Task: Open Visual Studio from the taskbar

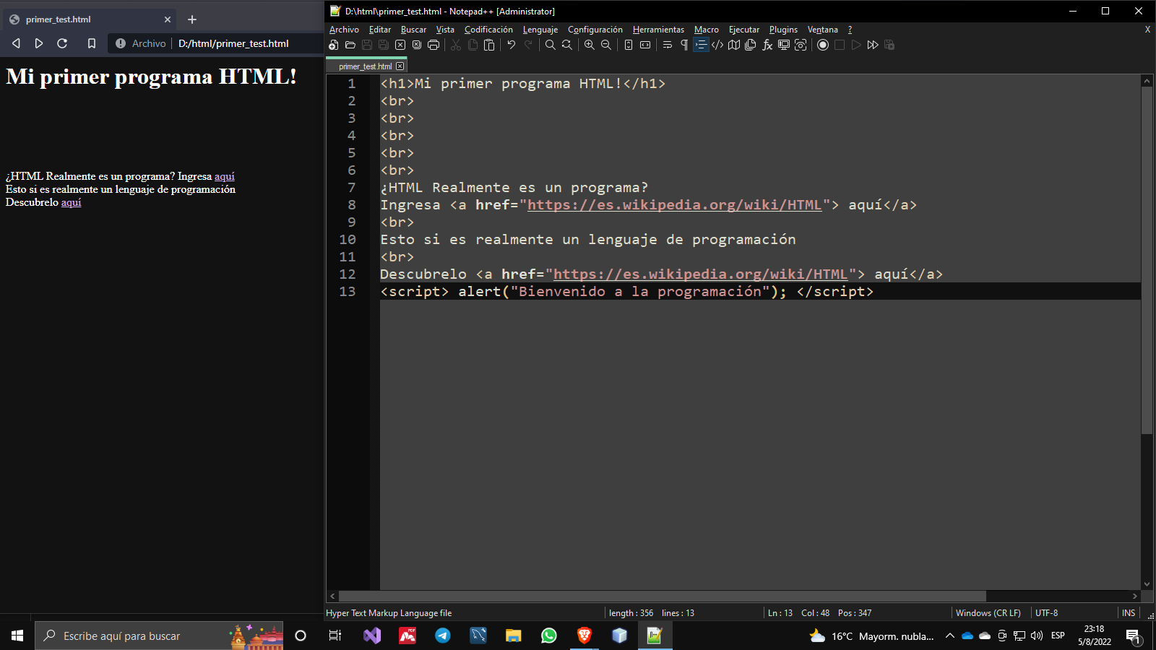Action: [x=372, y=636]
